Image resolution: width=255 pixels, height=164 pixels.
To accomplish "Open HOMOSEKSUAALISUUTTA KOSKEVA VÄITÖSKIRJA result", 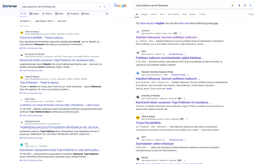I will [60, 127].
